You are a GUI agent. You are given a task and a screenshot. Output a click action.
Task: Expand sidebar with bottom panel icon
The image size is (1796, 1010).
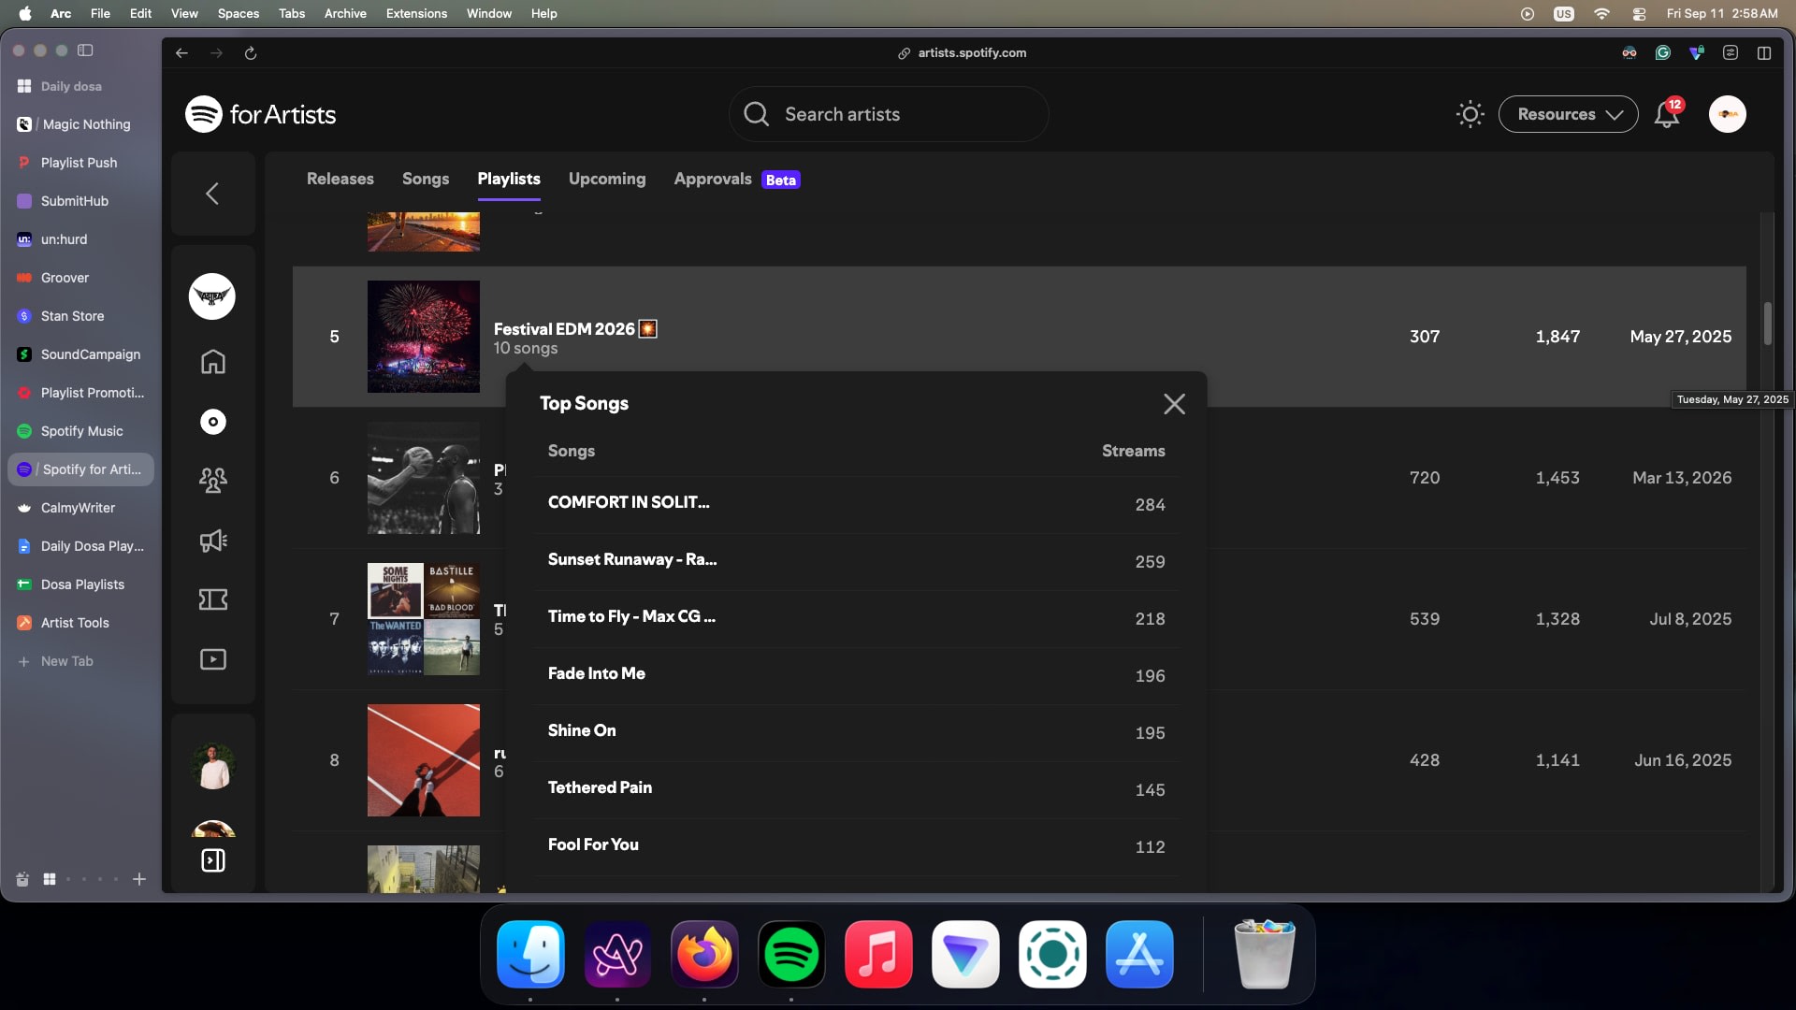coord(213,860)
